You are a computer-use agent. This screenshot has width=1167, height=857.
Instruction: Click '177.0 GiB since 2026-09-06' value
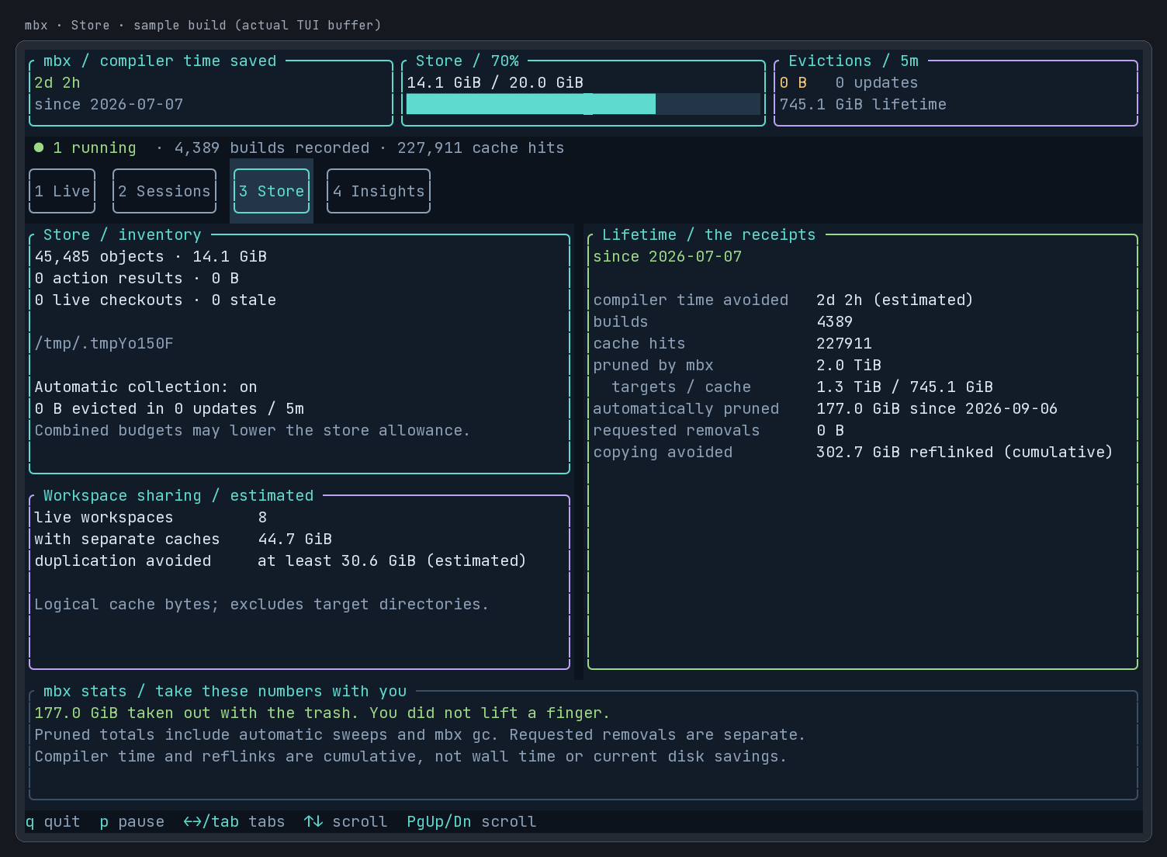937,408
